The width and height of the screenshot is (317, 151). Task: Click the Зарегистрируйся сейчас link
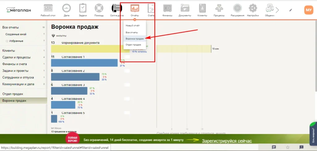(227, 141)
